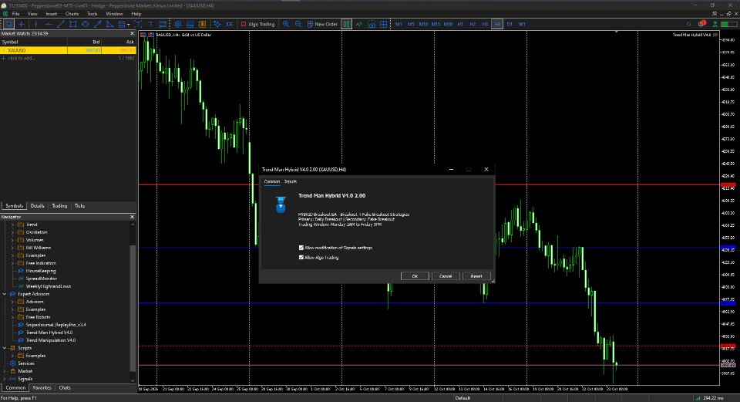
Task: Open the dollar sign toolbar icon
Action: point(203,24)
